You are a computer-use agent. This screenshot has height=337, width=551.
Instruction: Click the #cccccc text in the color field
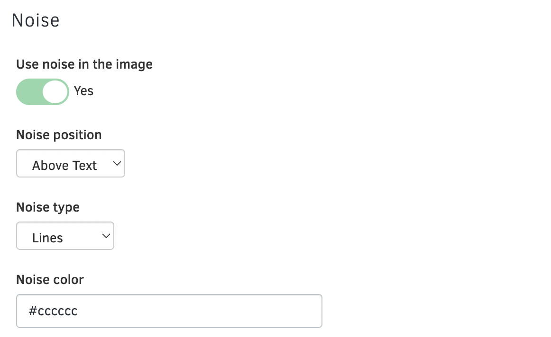[x=53, y=311]
